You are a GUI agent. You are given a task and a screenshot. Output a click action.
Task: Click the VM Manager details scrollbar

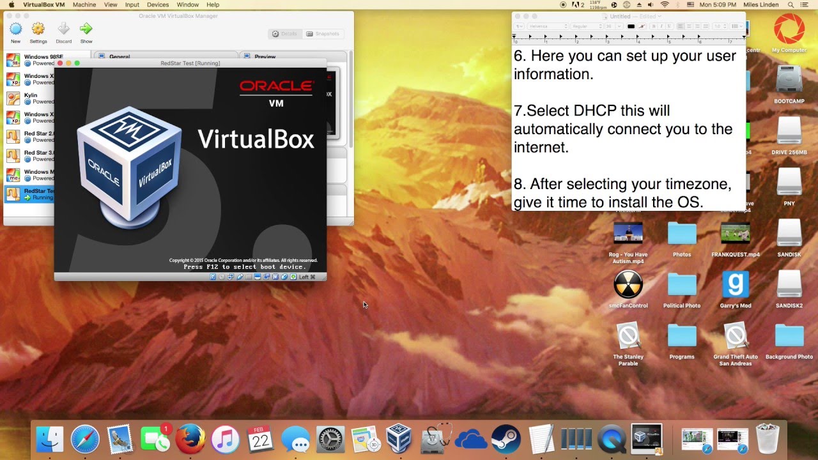tap(351, 99)
